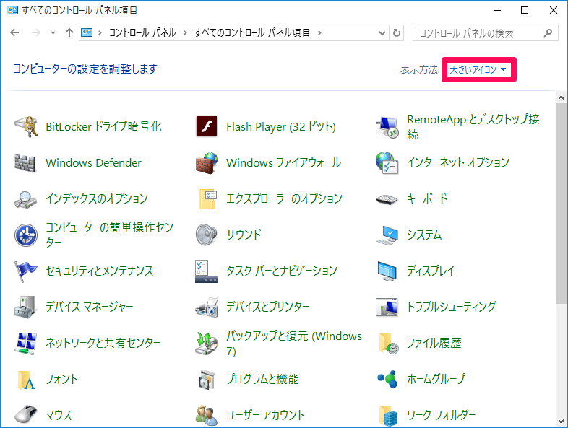Click the Windows Defender wall icon

(26, 163)
